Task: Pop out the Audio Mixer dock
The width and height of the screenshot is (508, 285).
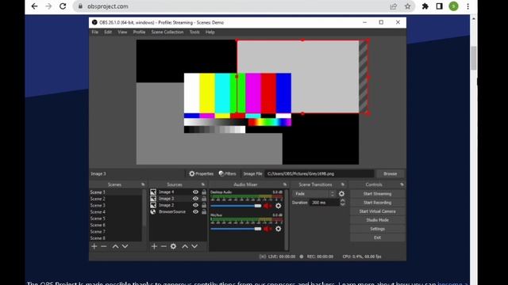Action: 285,184
